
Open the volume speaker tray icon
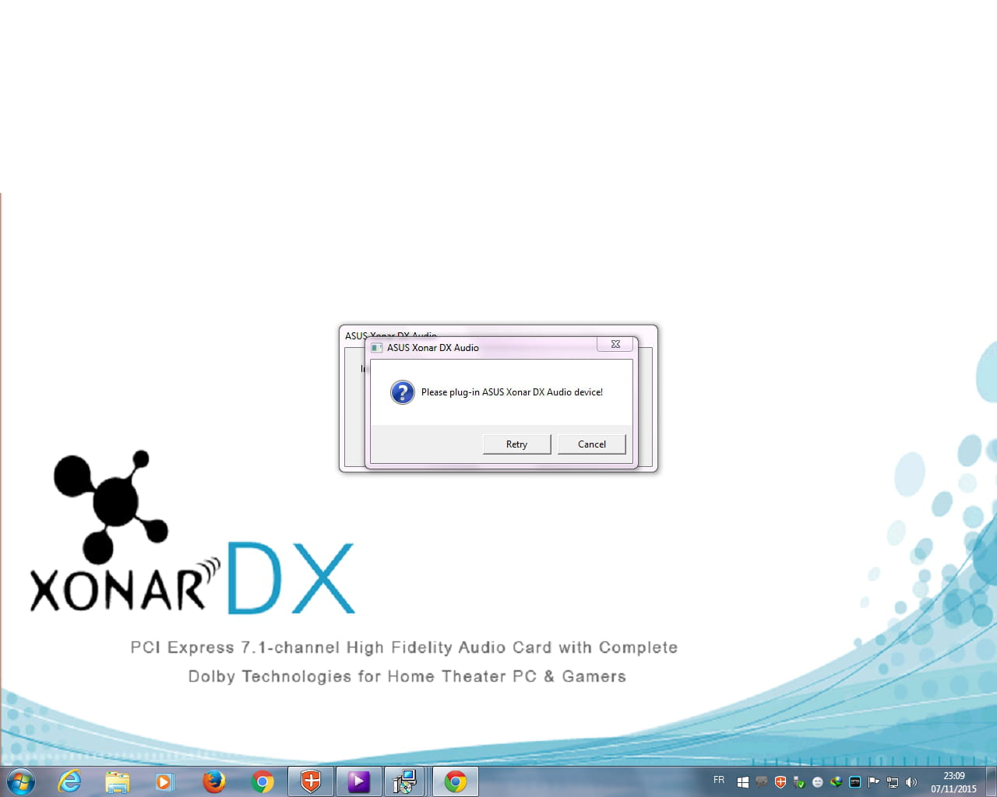tap(911, 782)
